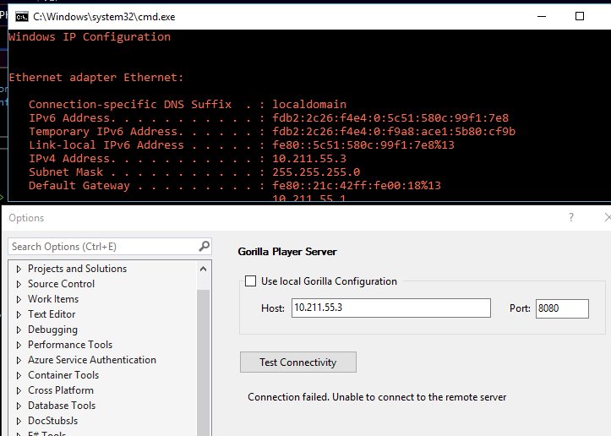
Task: Close the Options dialog
Action: (607, 217)
